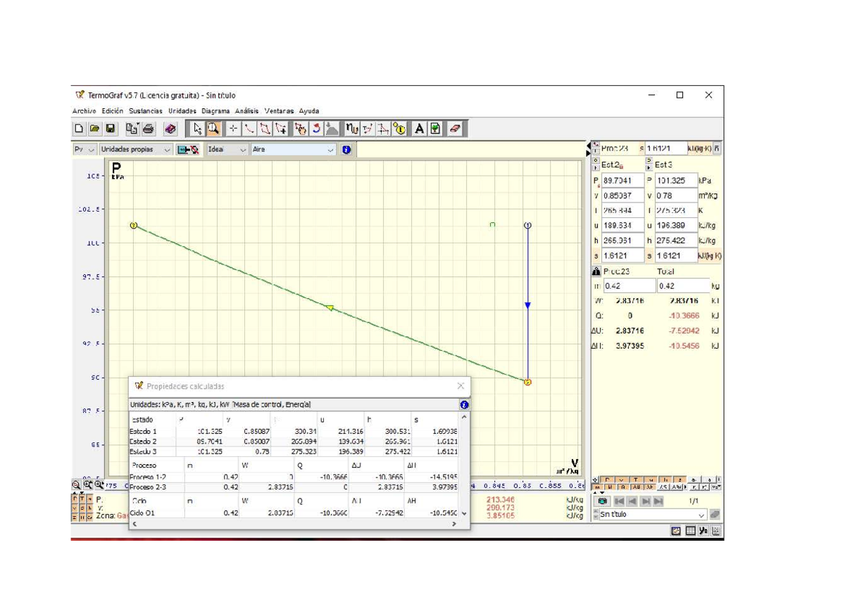845x597 pixels.
Task: Close the Propiedades calculadas window
Action: tap(461, 386)
